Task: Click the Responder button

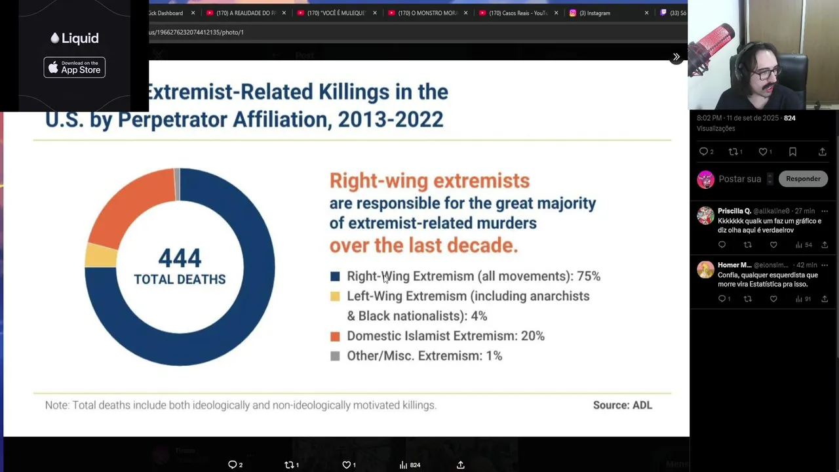Action: click(x=803, y=179)
